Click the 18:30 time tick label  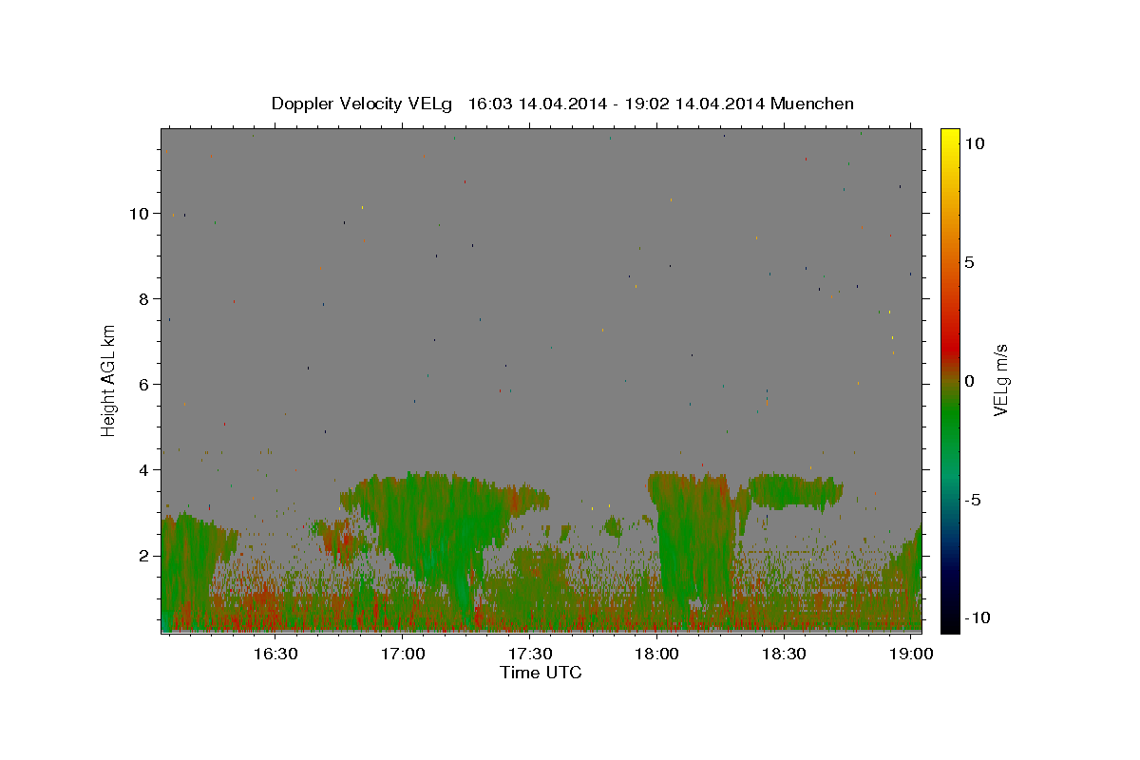click(x=784, y=655)
